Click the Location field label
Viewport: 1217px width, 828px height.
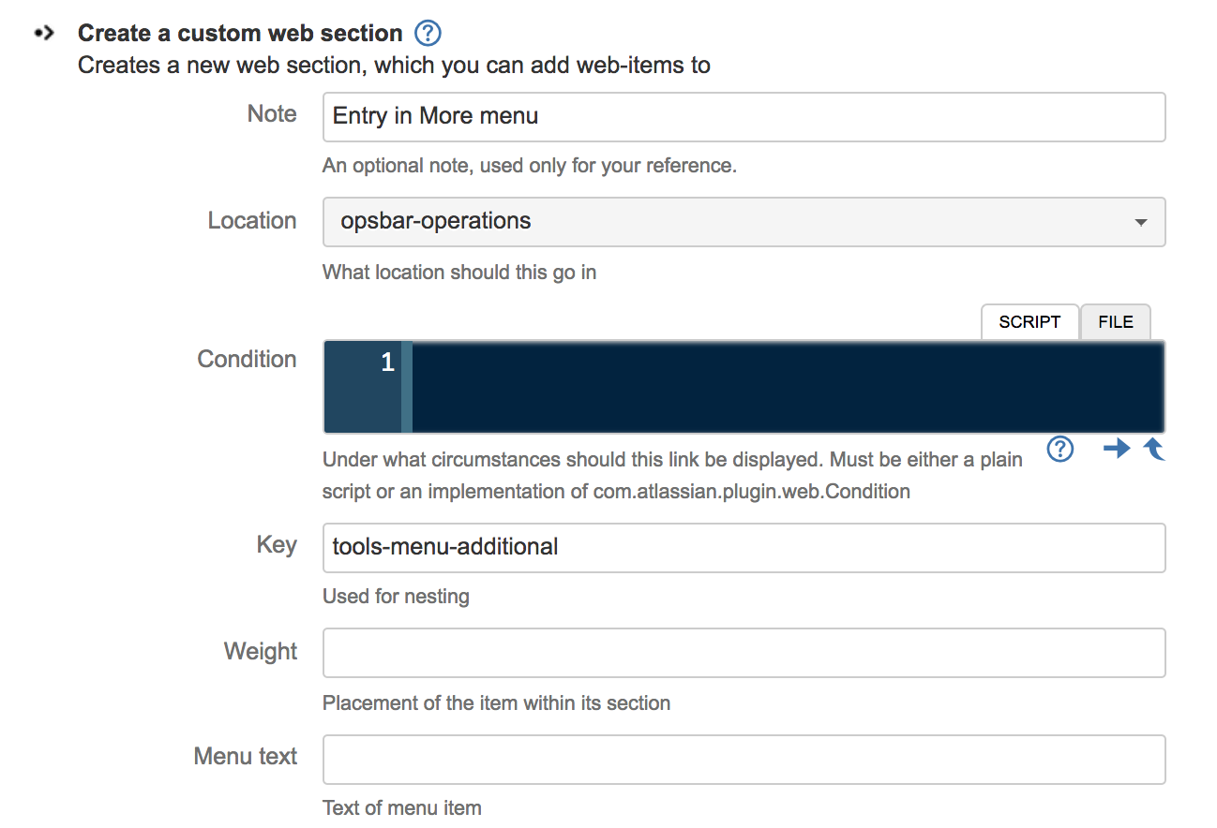tap(252, 221)
